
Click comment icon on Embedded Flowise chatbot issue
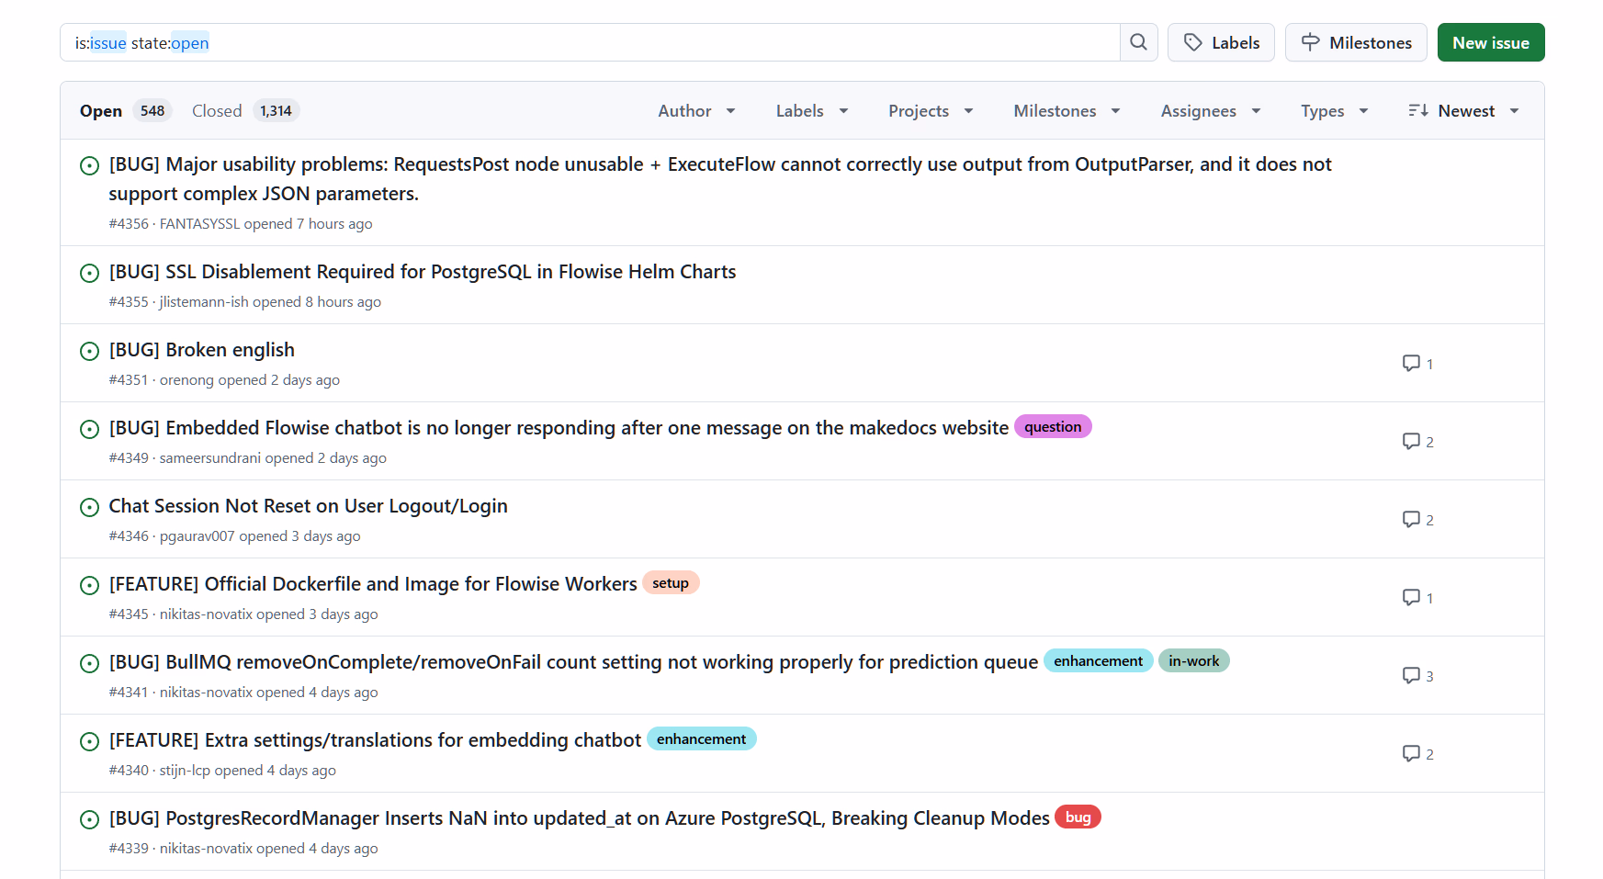coord(1417,442)
